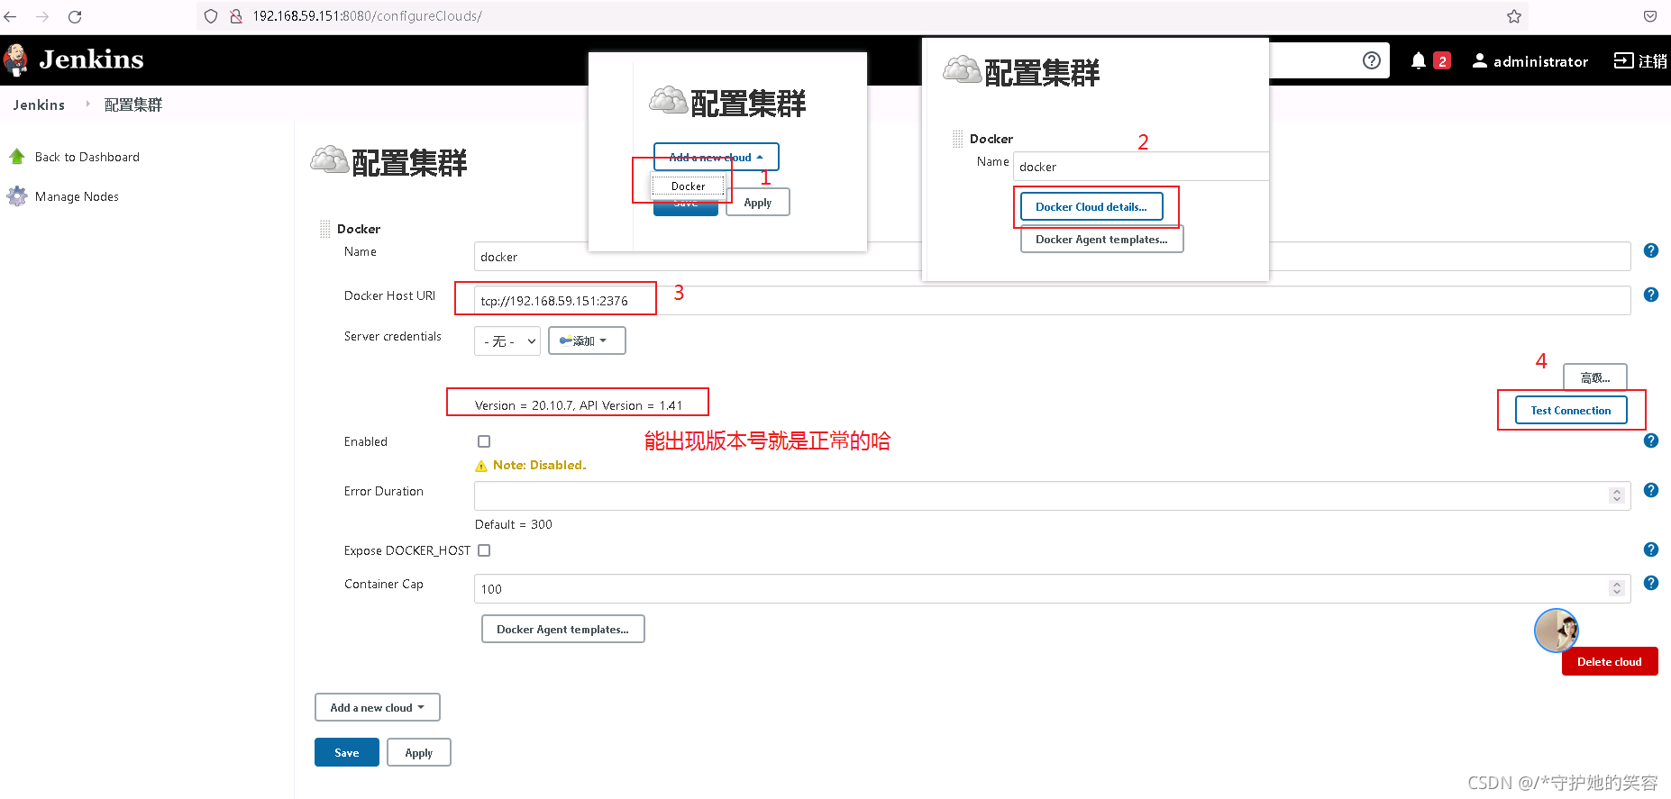Click the 配置集群 cloud icon in main heading
This screenshot has height=799, width=1671.
point(330,159)
